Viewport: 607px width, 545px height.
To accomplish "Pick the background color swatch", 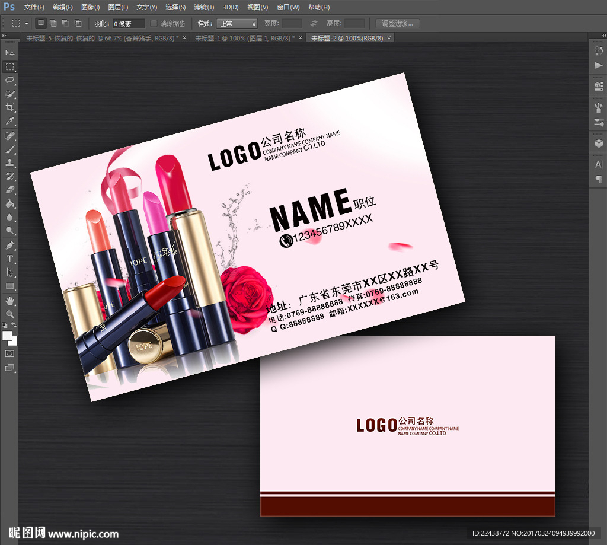I will [x=14, y=342].
